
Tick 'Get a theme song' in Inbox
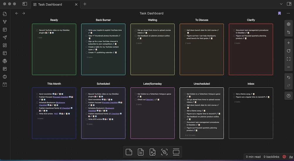[x=234, y=94]
